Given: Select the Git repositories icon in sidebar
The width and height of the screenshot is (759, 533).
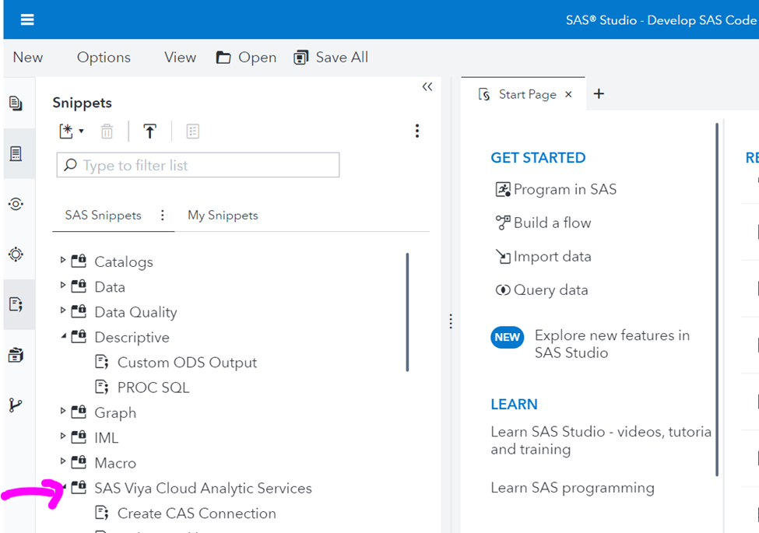Looking at the screenshot, I should tap(16, 405).
